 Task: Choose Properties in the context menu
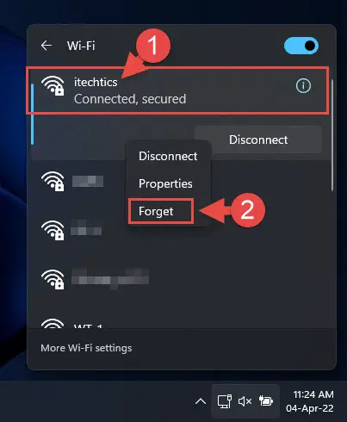coord(165,183)
